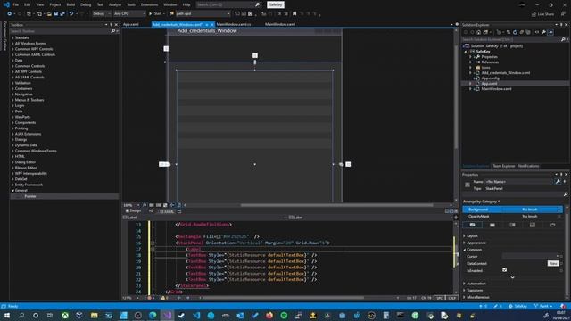Open the Extensions menu
Viewport: 571px width, 321px height.
[149, 4]
